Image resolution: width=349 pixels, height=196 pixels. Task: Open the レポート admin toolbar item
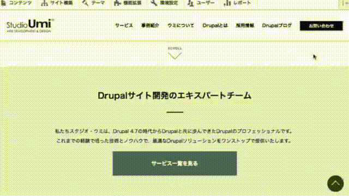point(237,3)
